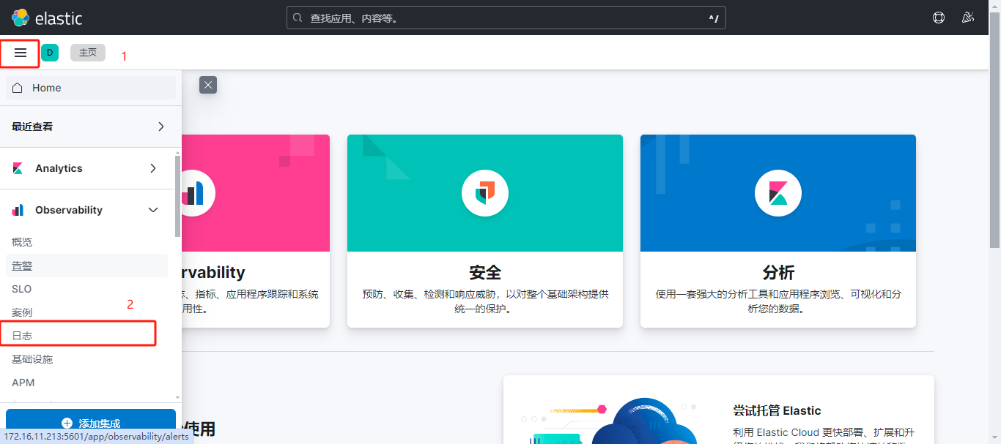The image size is (1001, 444).
Task: Collapse the Observability menu chevron
Action: (153, 210)
